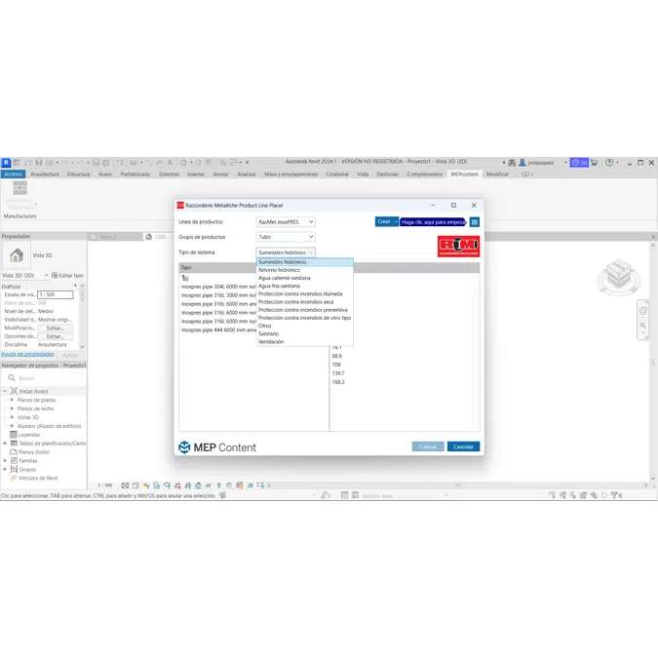
Task: Click the Escala de vista 1:500 field
Action: point(55,294)
